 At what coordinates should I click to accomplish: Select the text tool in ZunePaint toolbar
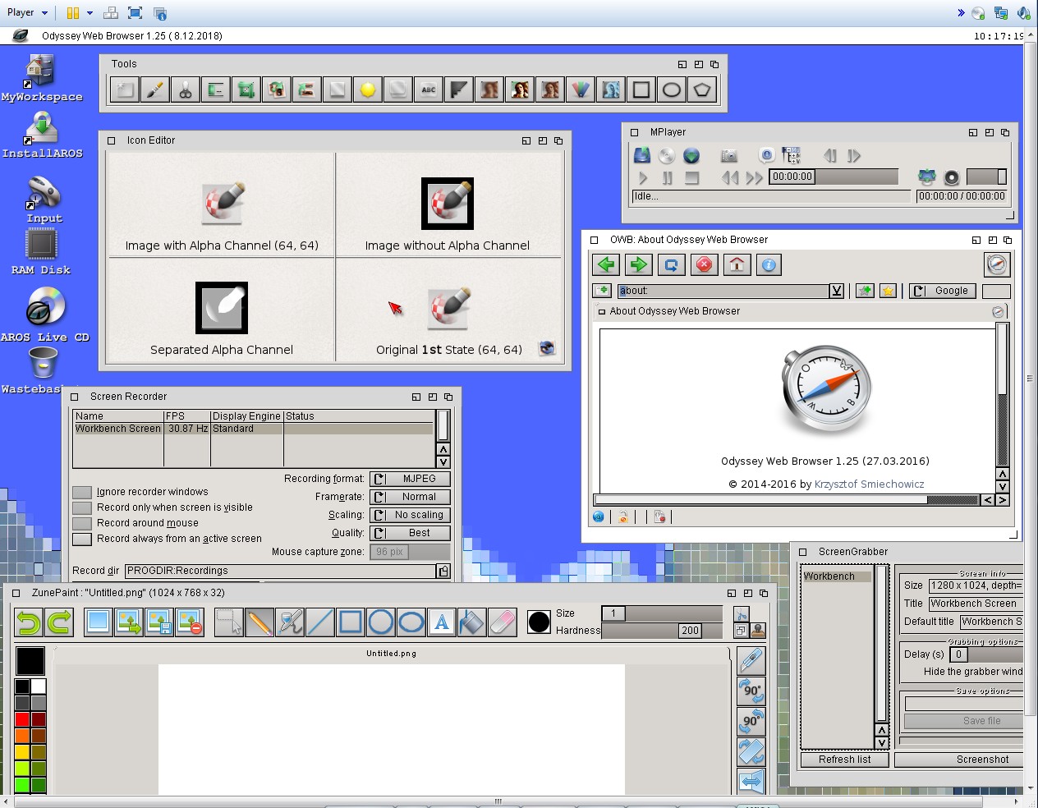pos(442,622)
